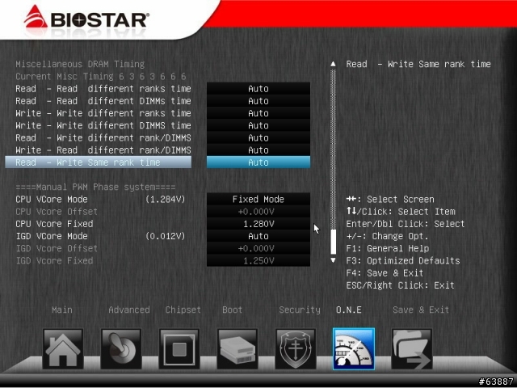Open the Chipset chip icon
The width and height of the screenshot is (517, 388).
point(179,348)
